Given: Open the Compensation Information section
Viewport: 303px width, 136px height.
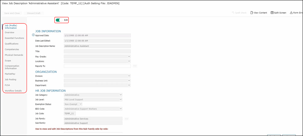Looking at the screenshot, I should [13, 67].
